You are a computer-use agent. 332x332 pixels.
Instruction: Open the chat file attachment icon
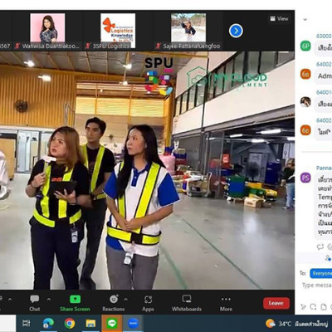pyautogui.click(x=324, y=306)
